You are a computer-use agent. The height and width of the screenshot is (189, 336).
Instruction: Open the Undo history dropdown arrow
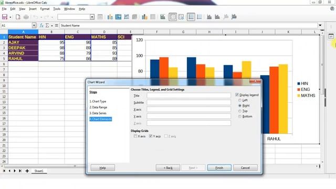click(x=41, y=17)
